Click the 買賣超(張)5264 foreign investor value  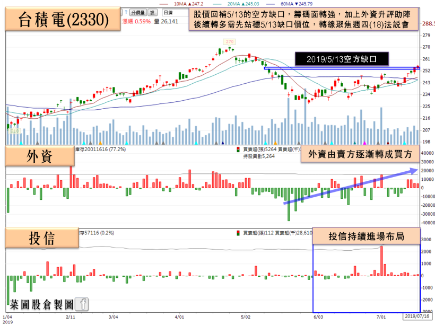pos(259,150)
